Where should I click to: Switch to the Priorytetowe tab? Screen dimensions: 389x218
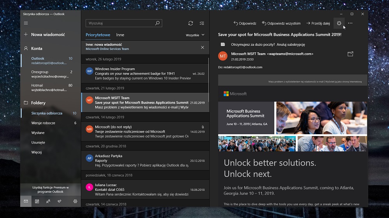tap(98, 35)
